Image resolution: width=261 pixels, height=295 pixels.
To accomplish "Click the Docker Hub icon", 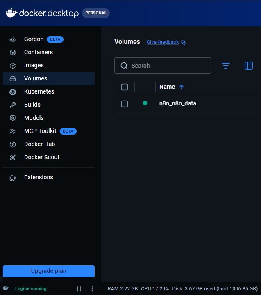I will (13, 144).
